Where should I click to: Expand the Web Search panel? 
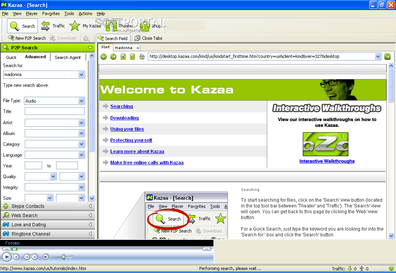pos(48,215)
